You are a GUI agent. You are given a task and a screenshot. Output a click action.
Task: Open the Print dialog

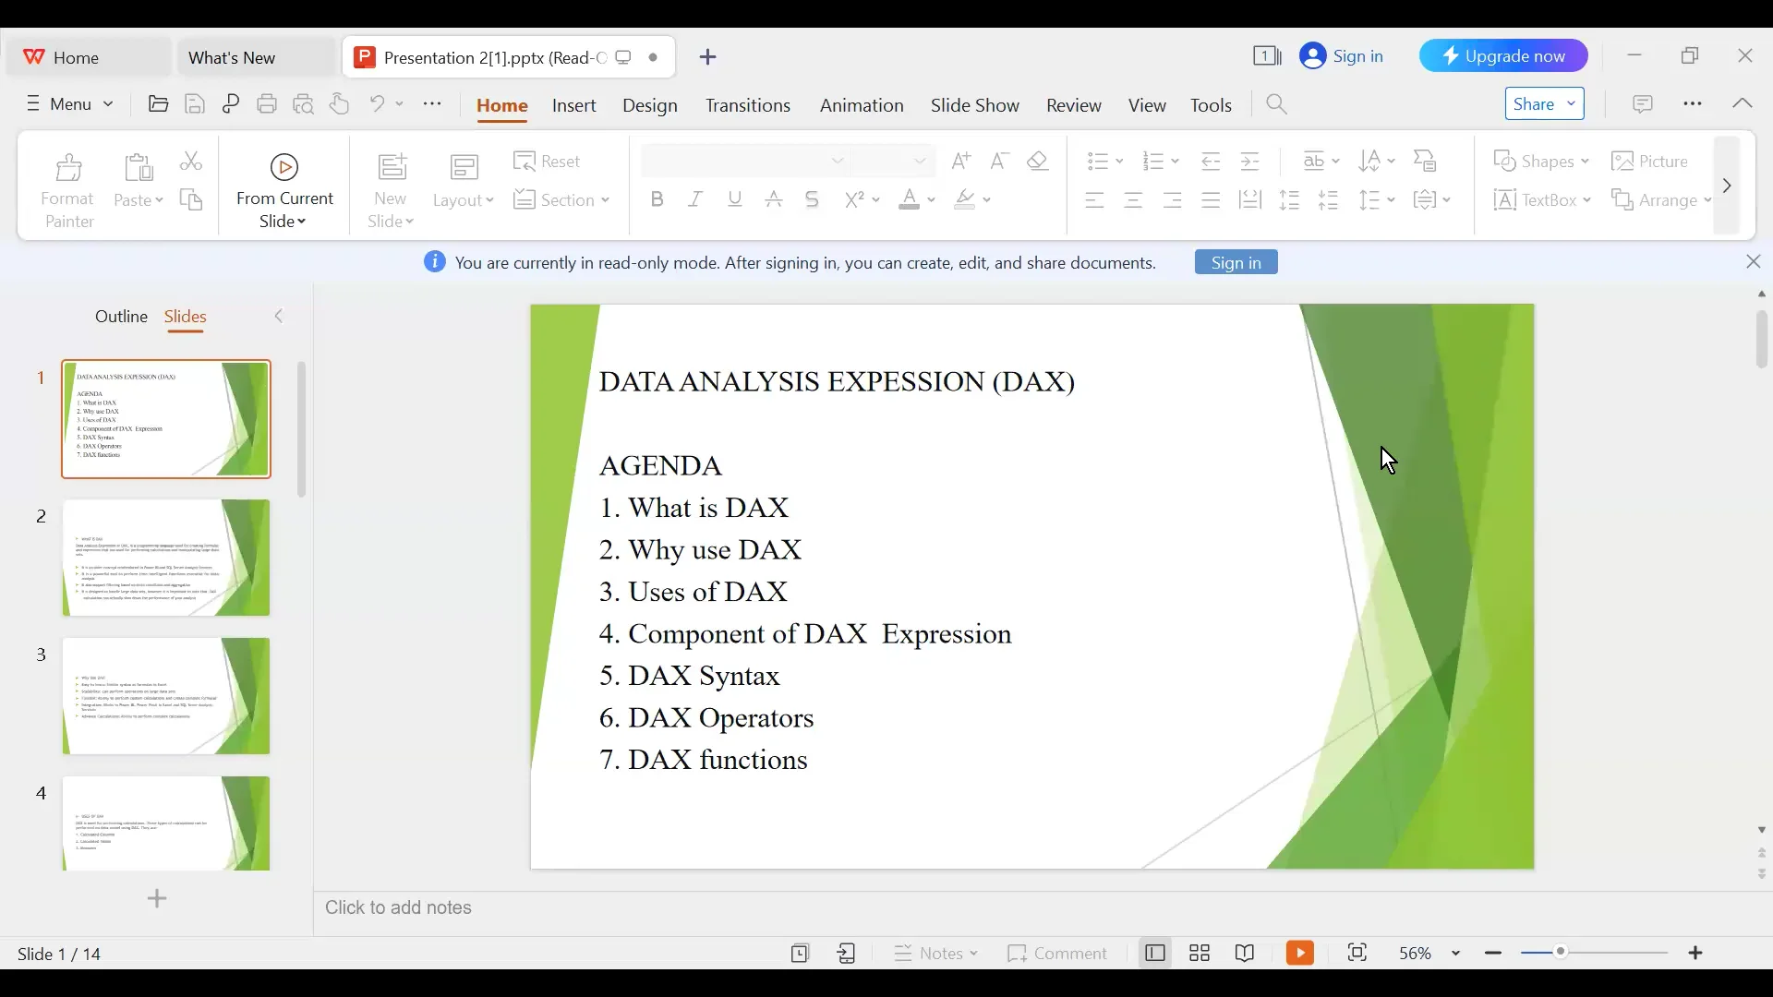tap(267, 103)
